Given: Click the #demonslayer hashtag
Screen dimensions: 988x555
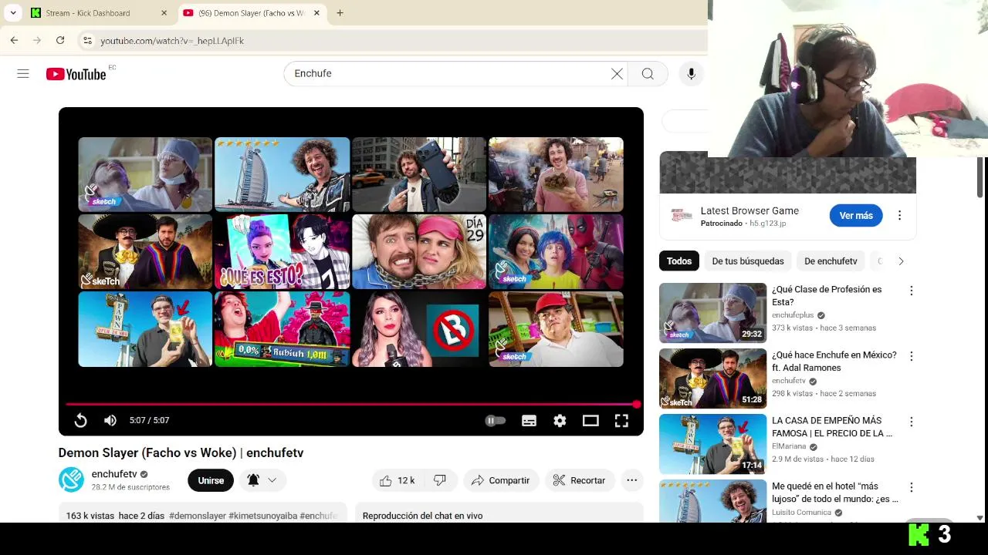Looking at the screenshot, I should tap(198, 516).
